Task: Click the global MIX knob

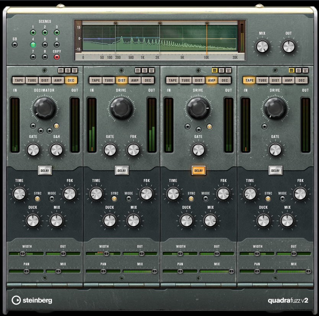Action: point(262,47)
